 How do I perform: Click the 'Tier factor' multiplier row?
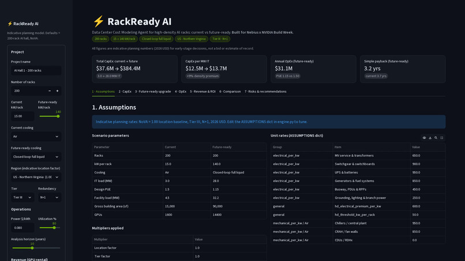[179, 256]
